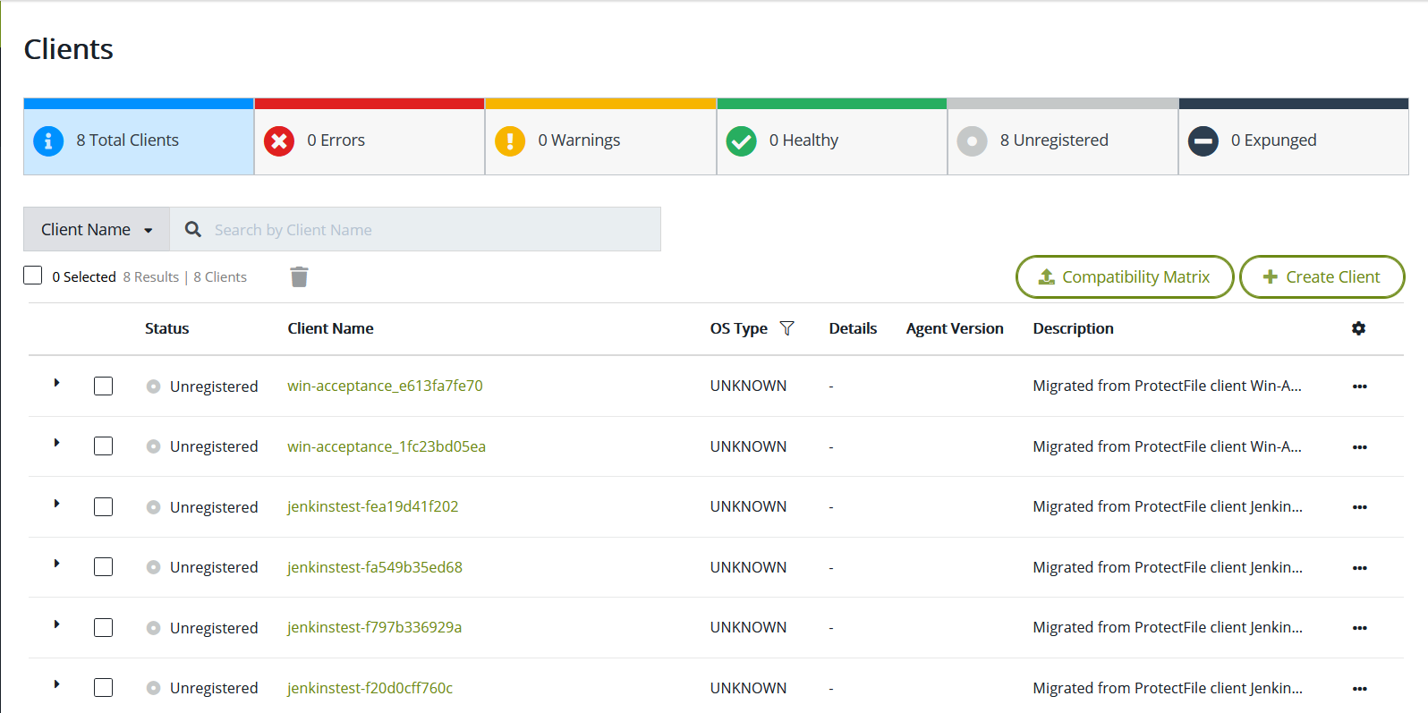Check the box for jenkinstest-fa549b35ed68
This screenshot has width=1428, height=713.
point(104,567)
